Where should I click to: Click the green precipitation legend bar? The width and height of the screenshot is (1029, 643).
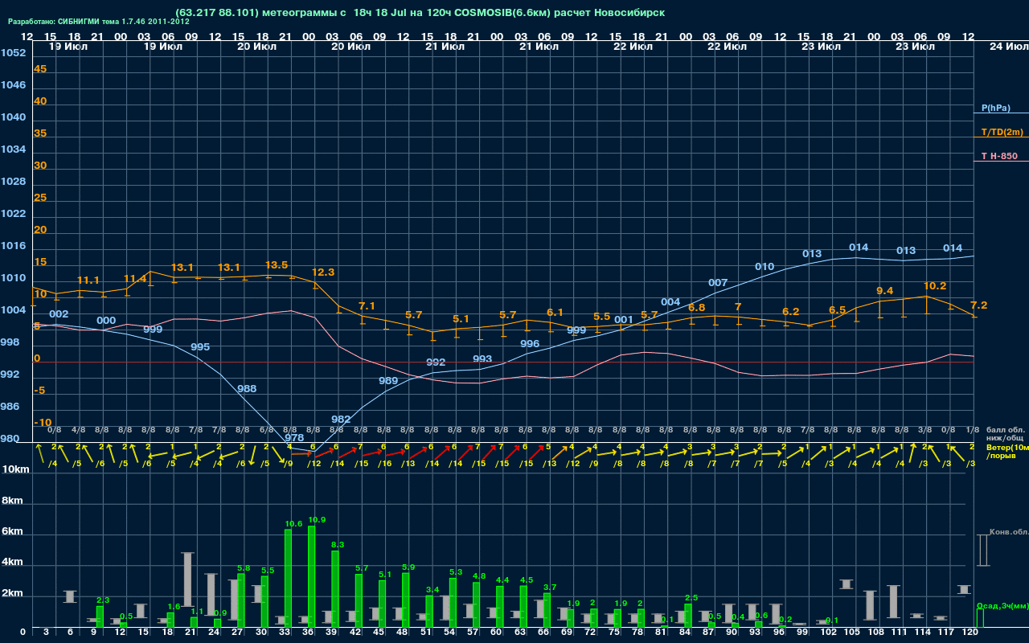(x=980, y=618)
